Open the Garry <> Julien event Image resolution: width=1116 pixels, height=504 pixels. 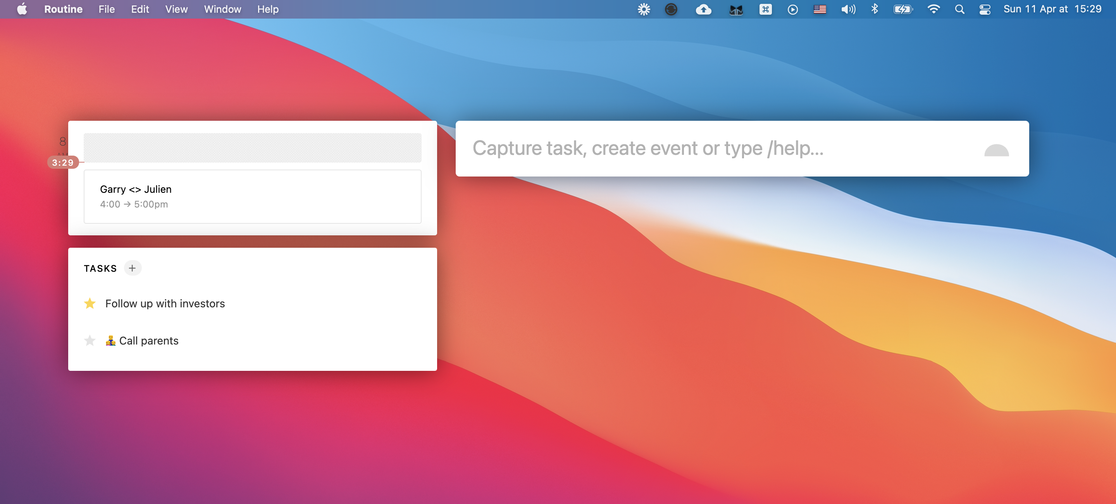coord(252,197)
